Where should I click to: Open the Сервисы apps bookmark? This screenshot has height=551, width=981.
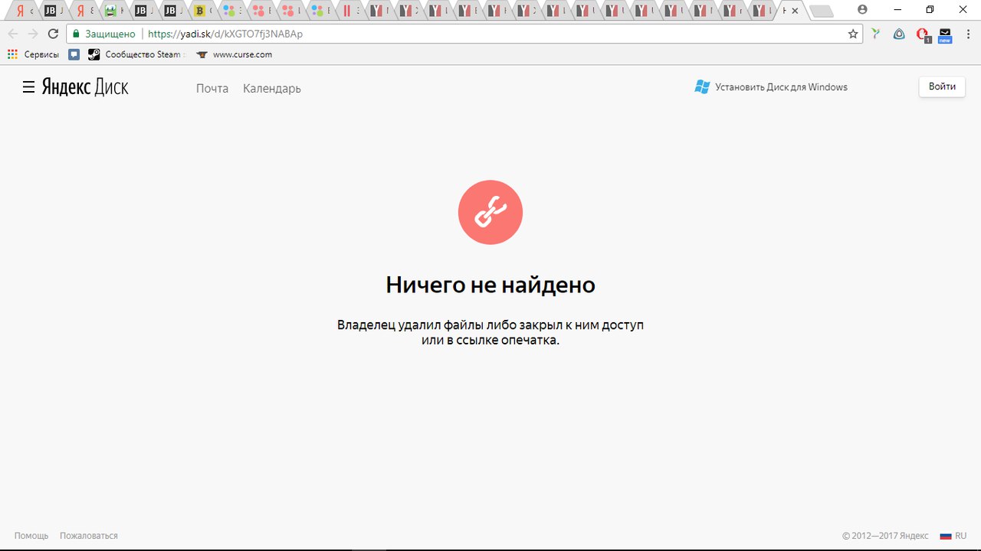(33, 54)
